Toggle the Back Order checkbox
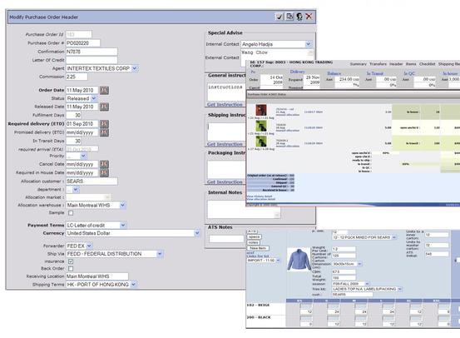Viewport: 460px width, 338px height. (71, 269)
